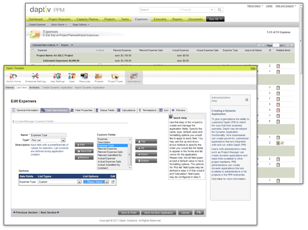
Task: Click Import Dynamic Application action
Action: (89, 88)
